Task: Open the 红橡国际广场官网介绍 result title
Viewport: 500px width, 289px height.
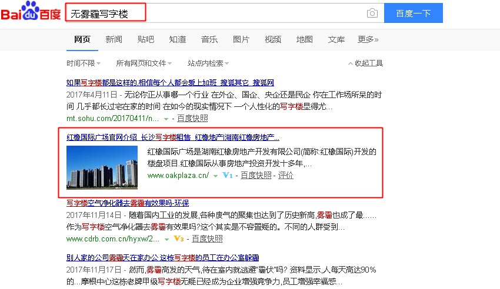Action: pos(173,137)
